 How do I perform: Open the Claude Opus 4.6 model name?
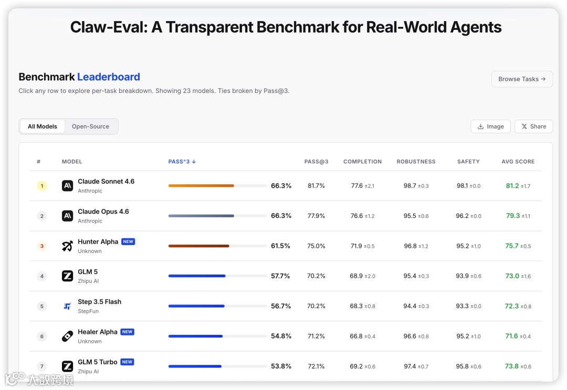(x=103, y=212)
